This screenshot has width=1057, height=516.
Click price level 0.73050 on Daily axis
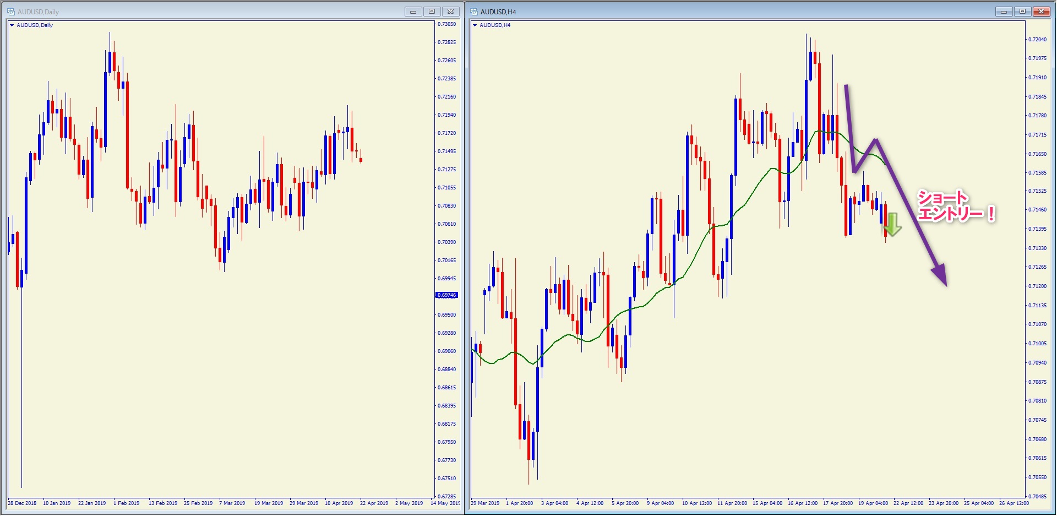point(447,24)
